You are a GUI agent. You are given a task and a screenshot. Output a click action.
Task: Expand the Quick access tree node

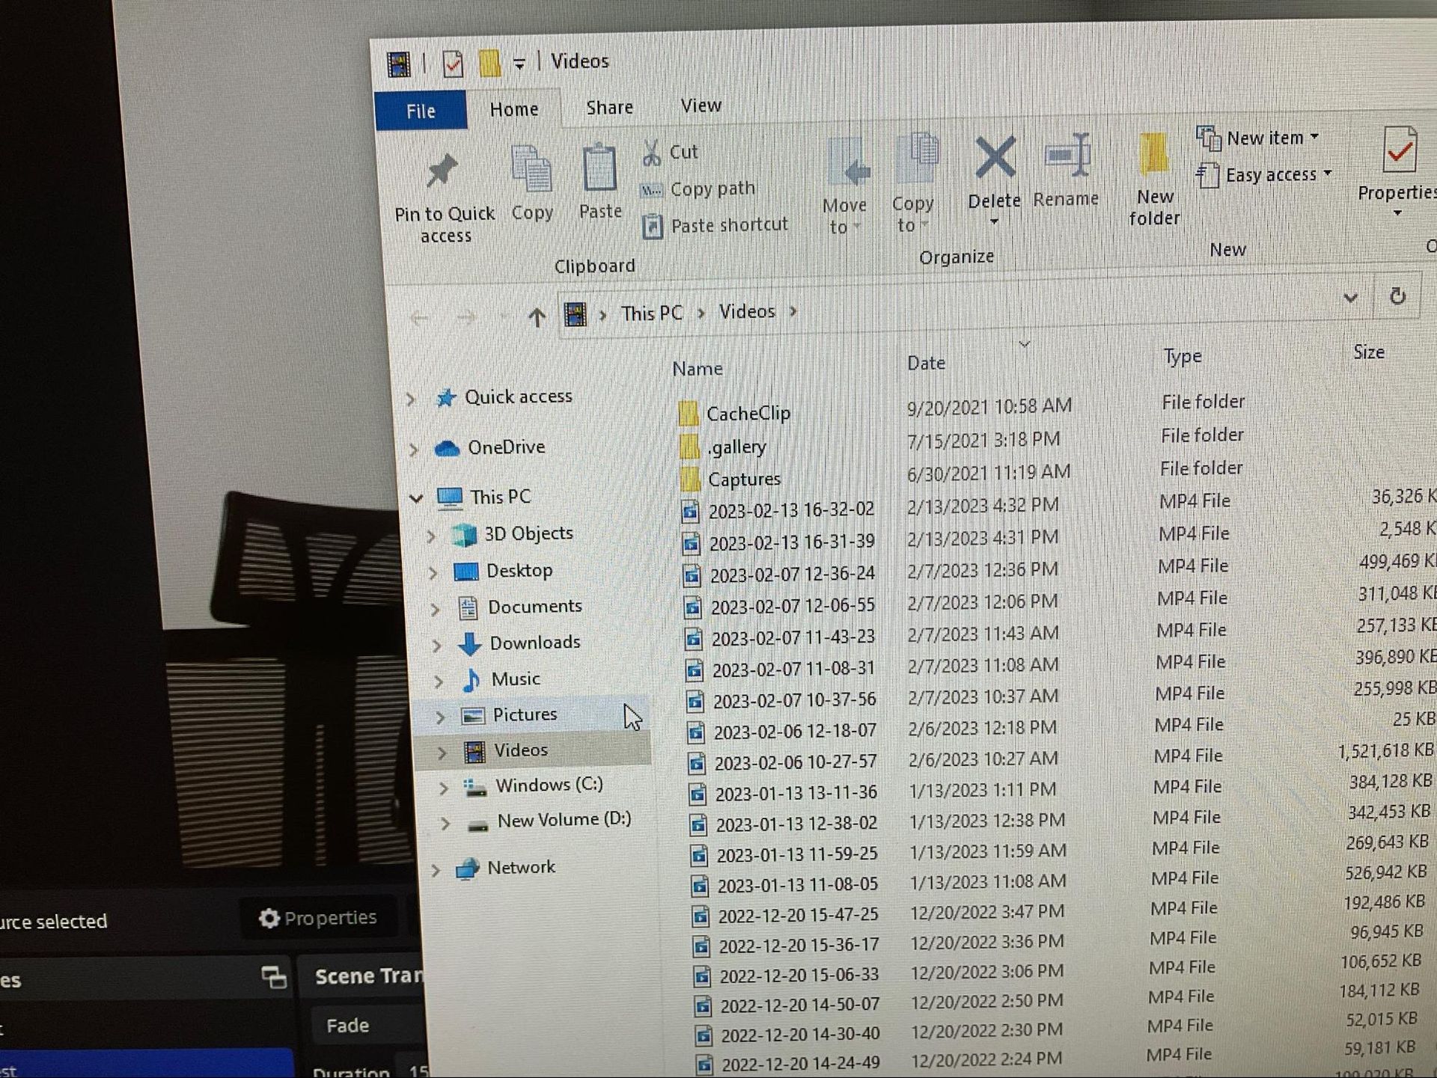411,399
